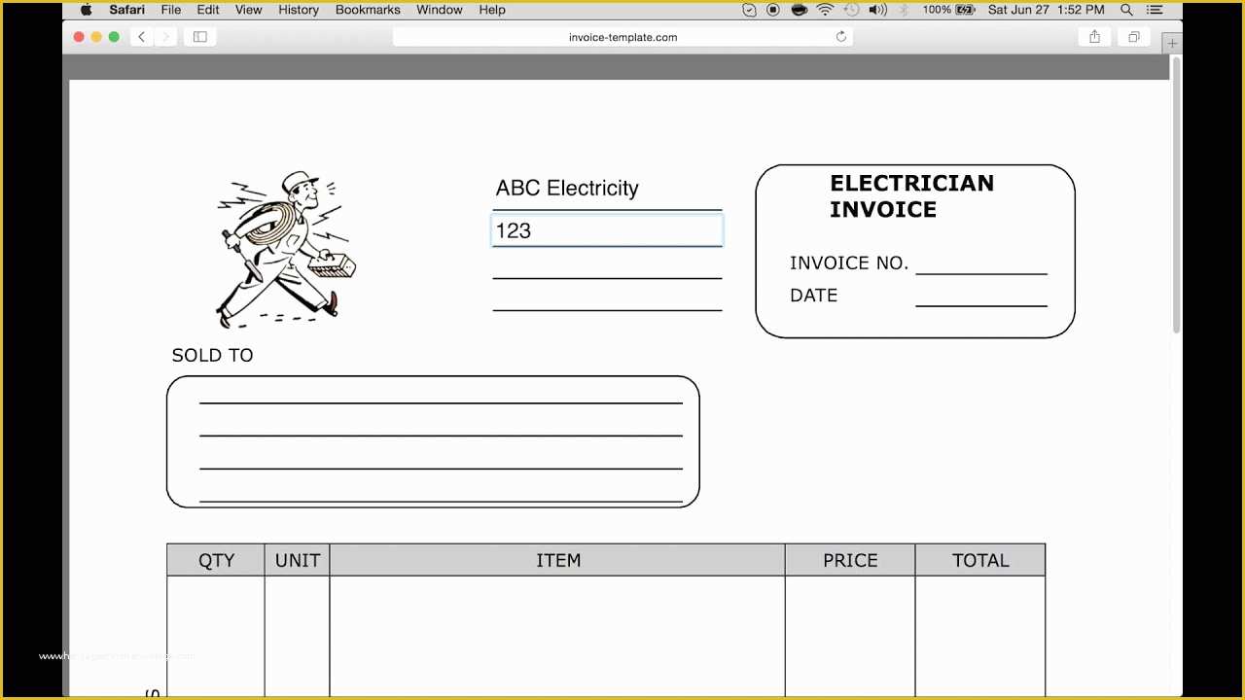This screenshot has height=700, width=1245.
Task: Go forward with Safari's forward arrow
Action: point(164,37)
